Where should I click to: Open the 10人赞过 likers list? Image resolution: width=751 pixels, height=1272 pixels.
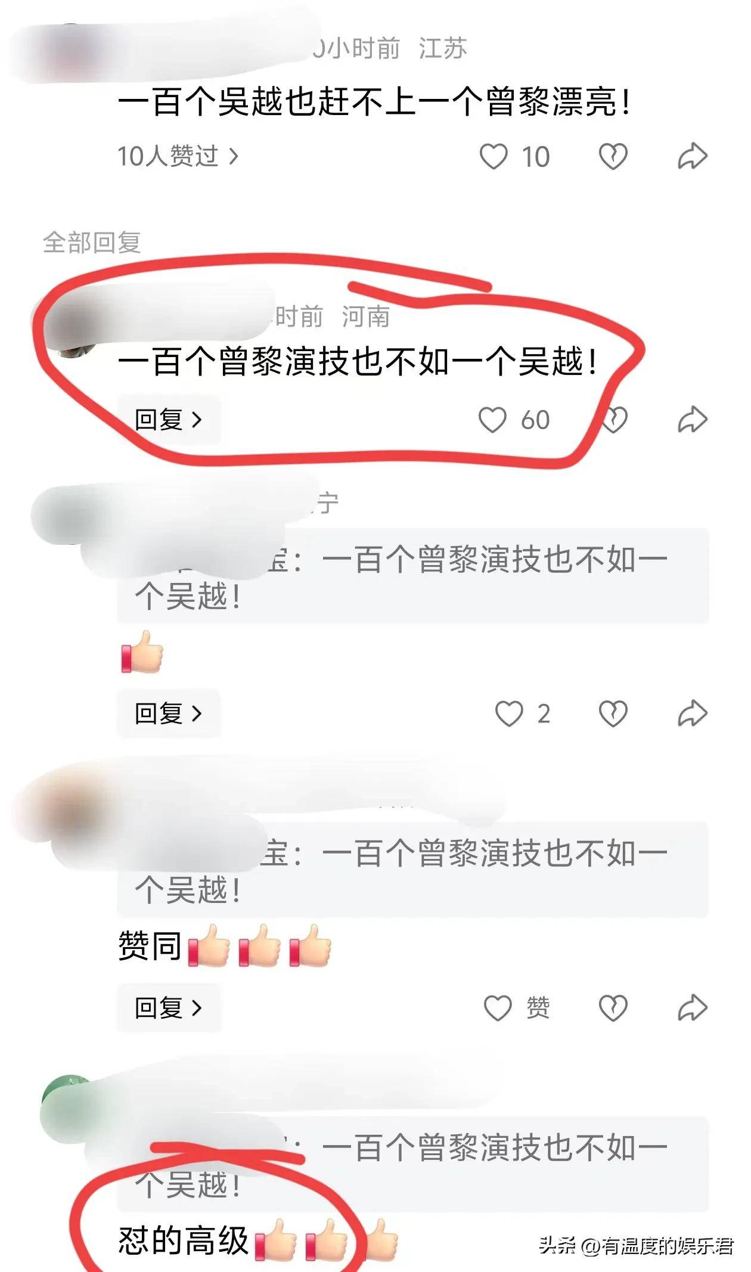178,156
